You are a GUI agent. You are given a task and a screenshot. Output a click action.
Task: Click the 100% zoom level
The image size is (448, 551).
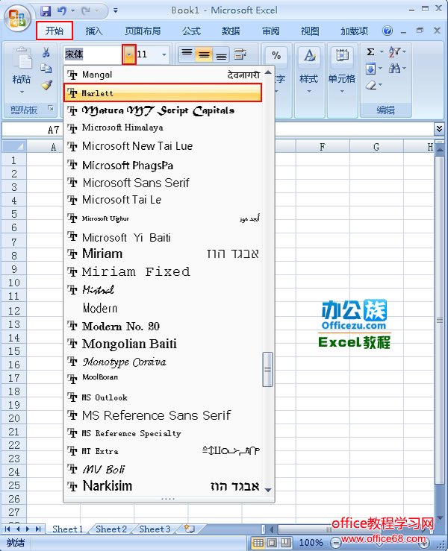point(311,543)
